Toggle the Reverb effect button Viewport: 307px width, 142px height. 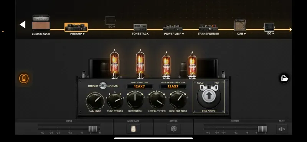click(x=173, y=129)
